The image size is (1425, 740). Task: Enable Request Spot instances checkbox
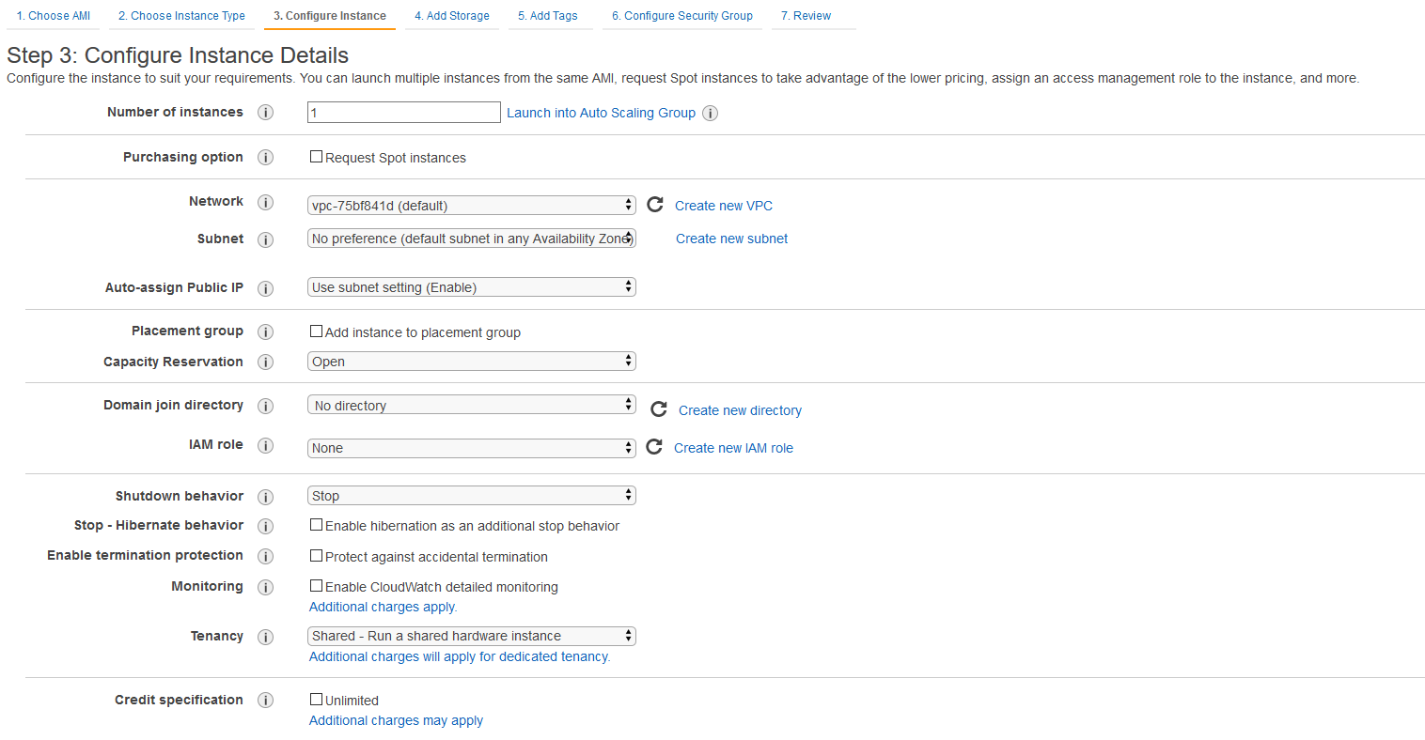[317, 157]
